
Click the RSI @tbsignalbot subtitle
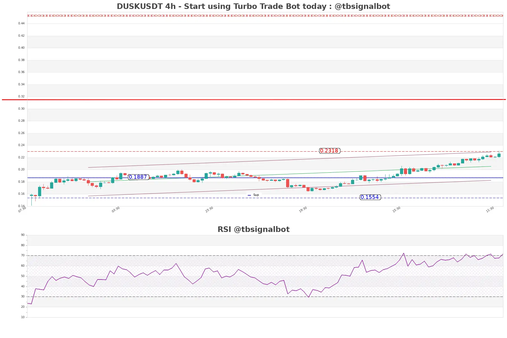tap(253, 229)
